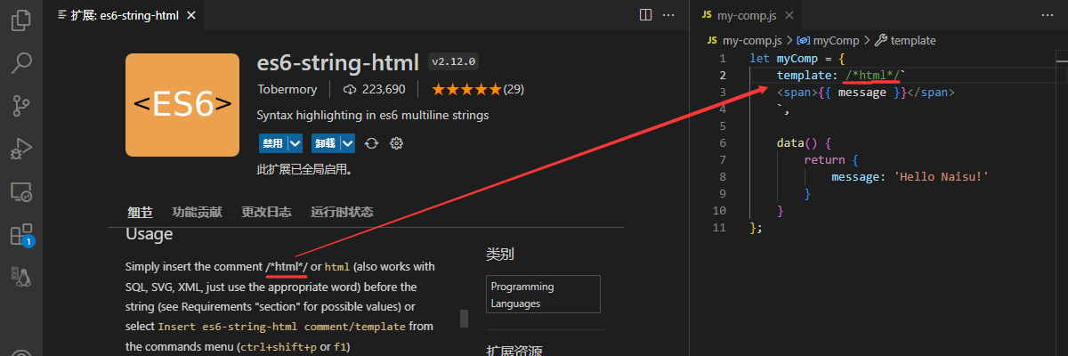This screenshot has width=1068, height=356.
Task: Switch to the 更改日志 tab
Action: tap(266, 212)
